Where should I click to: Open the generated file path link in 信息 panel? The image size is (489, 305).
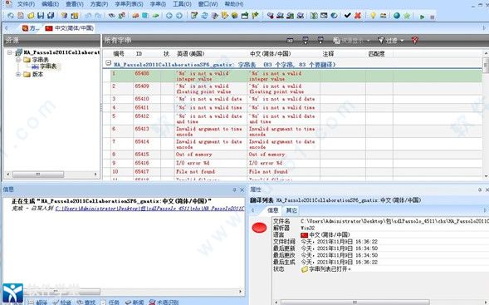(149, 209)
